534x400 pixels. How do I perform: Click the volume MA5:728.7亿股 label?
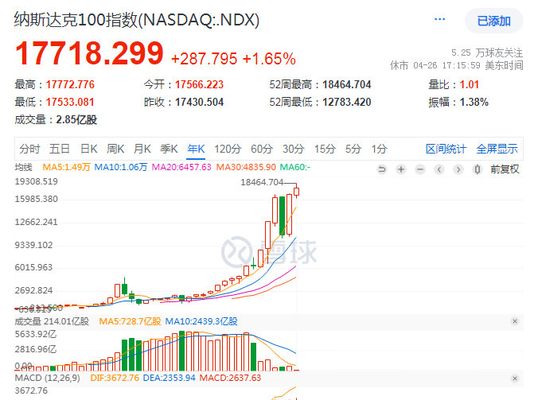click(130, 321)
